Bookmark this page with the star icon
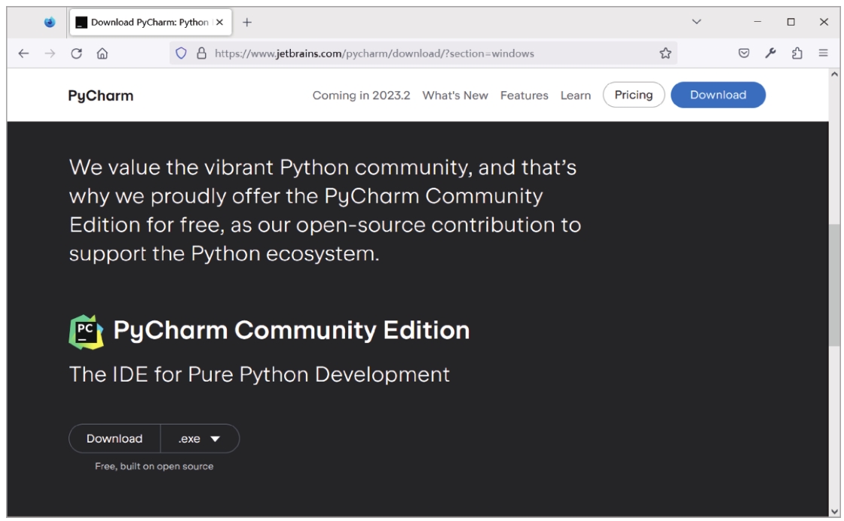 pyautogui.click(x=665, y=54)
